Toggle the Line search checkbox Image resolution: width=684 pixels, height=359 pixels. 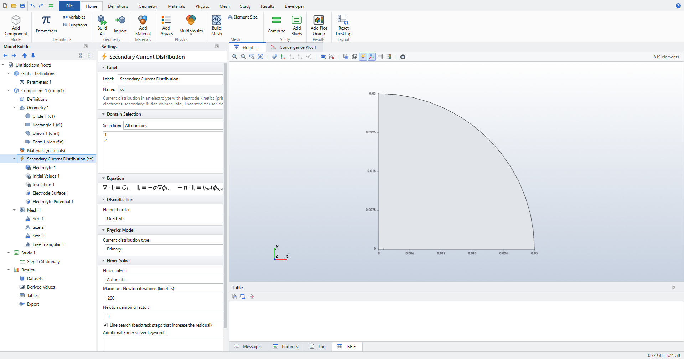105,325
